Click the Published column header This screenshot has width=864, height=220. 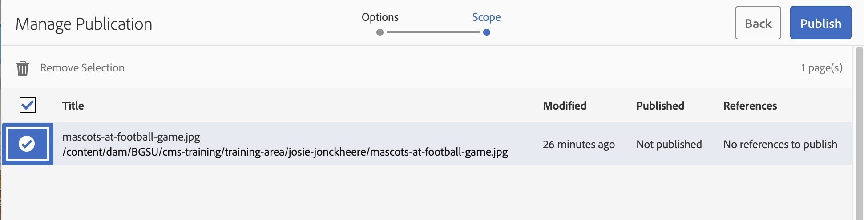(x=660, y=106)
